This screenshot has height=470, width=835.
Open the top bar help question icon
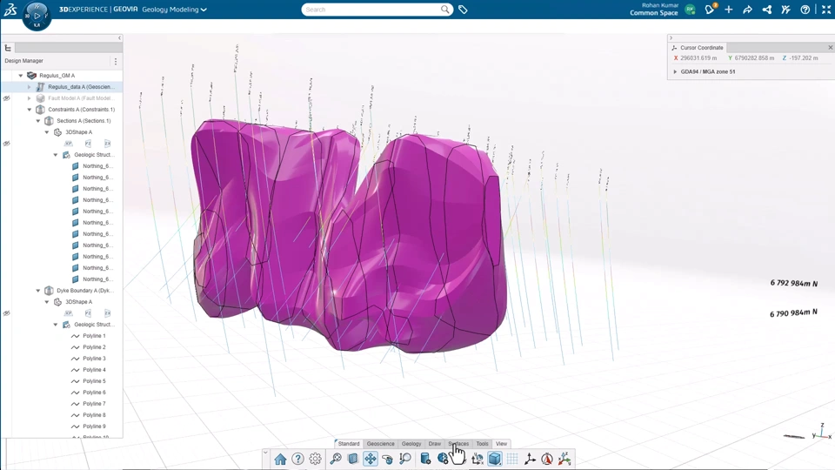coord(805,10)
